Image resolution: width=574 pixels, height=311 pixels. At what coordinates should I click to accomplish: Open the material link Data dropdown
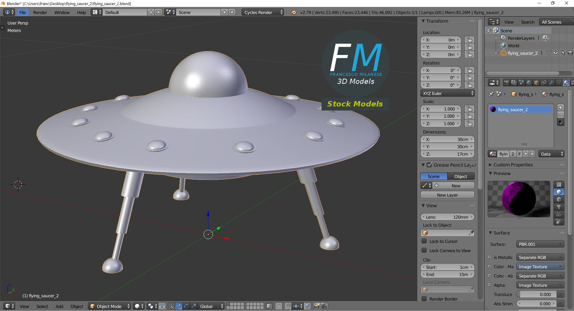pos(551,154)
